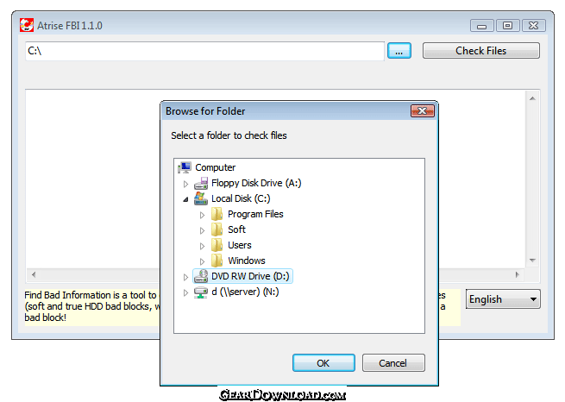Close the Browse for Folder dialog
This screenshot has width=565, height=402.
coord(423,111)
